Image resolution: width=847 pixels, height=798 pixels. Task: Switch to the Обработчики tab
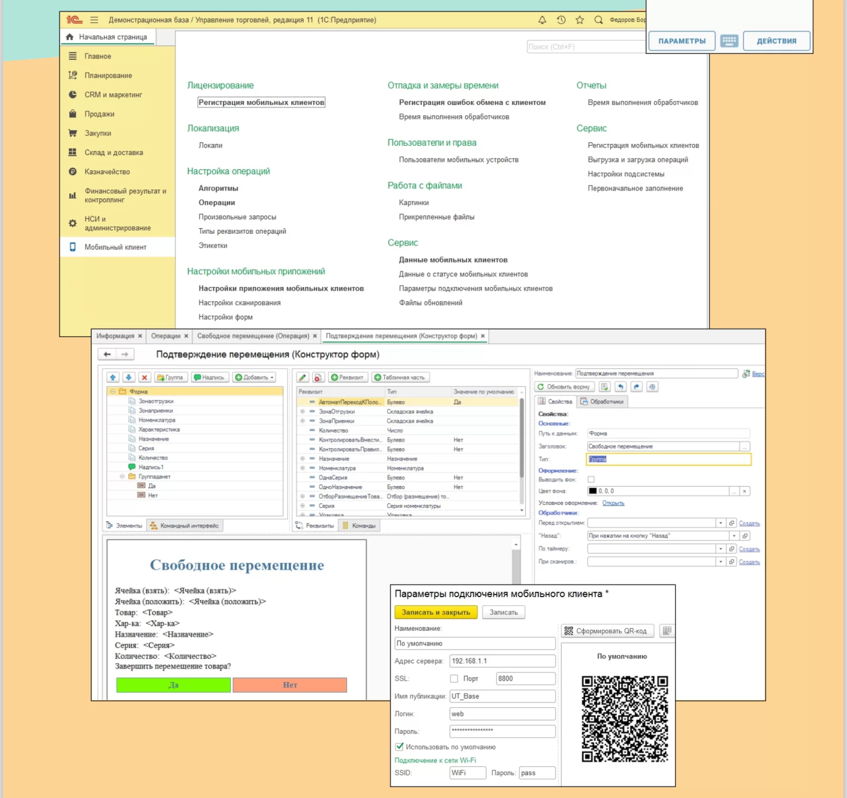tap(602, 402)
